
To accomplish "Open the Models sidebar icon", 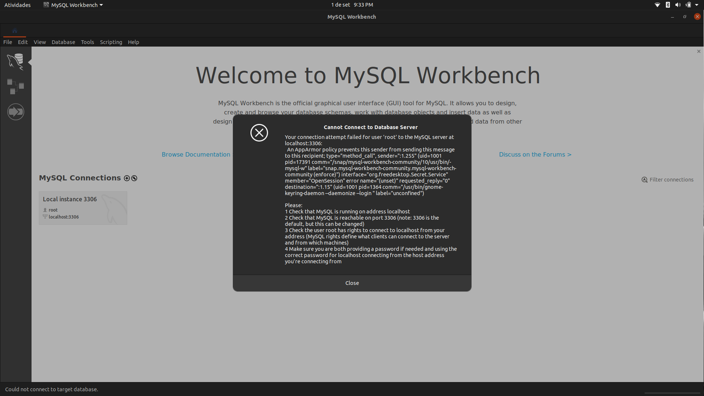I will [15, 87].
